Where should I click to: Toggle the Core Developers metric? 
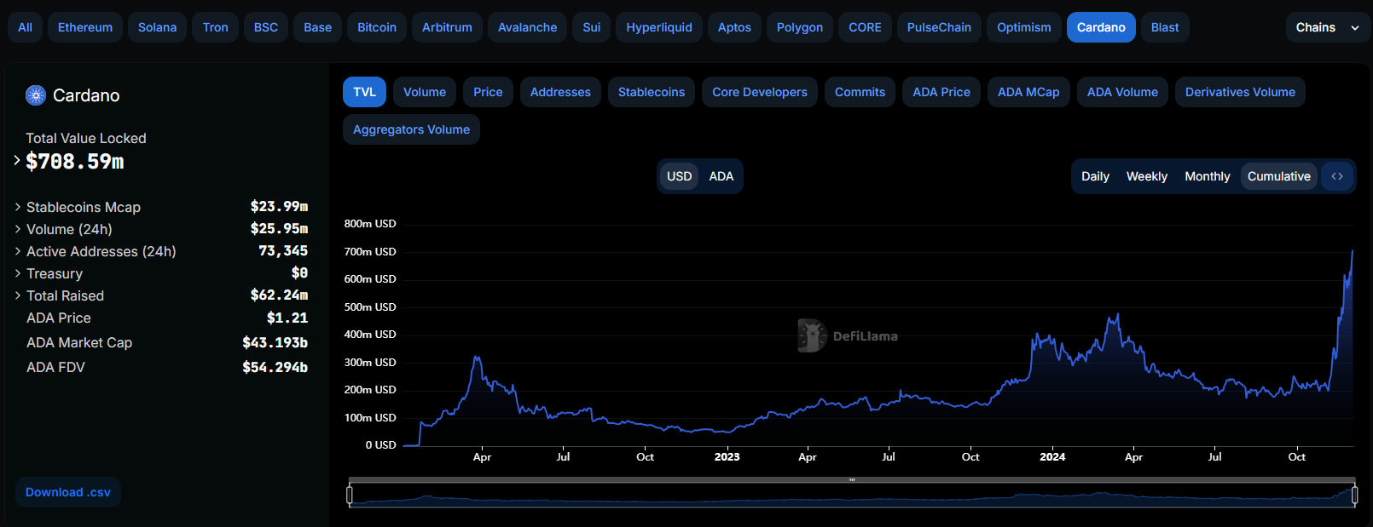[x=760, y=92]
